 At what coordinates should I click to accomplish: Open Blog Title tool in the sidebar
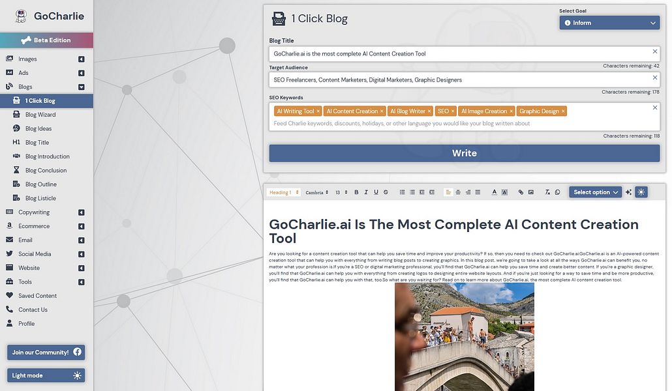(x=37, y=143)
